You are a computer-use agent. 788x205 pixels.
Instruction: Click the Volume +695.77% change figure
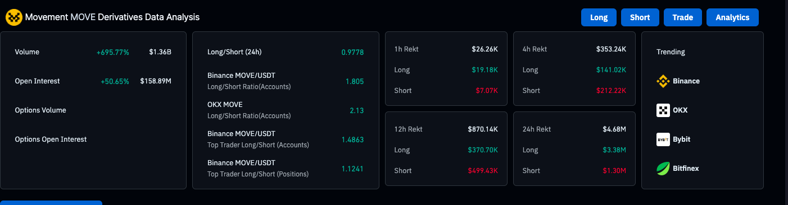coord(113,52)
